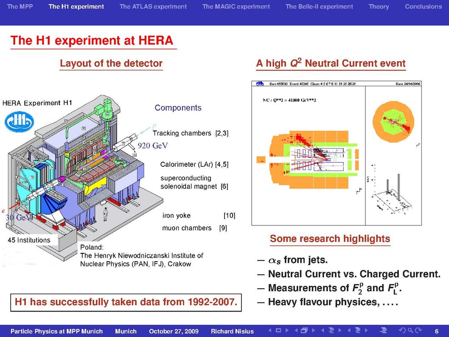Click heading A high Q² Neutral Current event
Viewport: 449px width, 337px height.
331,63
